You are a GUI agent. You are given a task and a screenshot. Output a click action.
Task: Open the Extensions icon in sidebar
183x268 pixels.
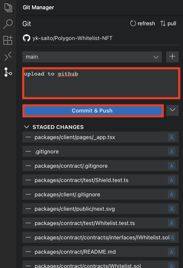(x=8, y=40)
